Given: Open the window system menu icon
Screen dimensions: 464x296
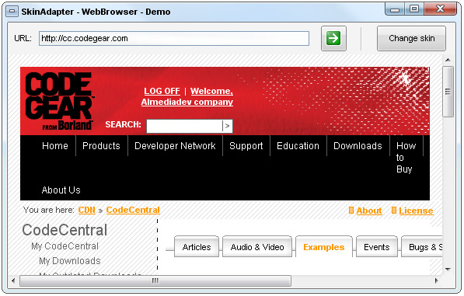Looking at the screenshot, I should pyautogui.click(x=12, y=12).
